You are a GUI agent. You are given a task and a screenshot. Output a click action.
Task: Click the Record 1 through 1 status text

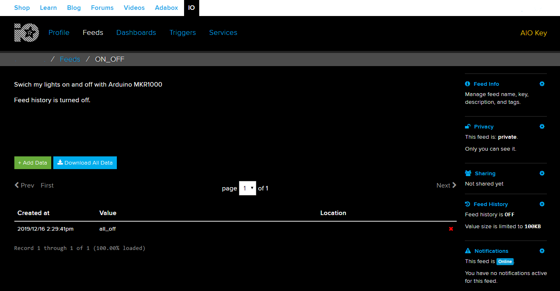[x=80, y=248]
